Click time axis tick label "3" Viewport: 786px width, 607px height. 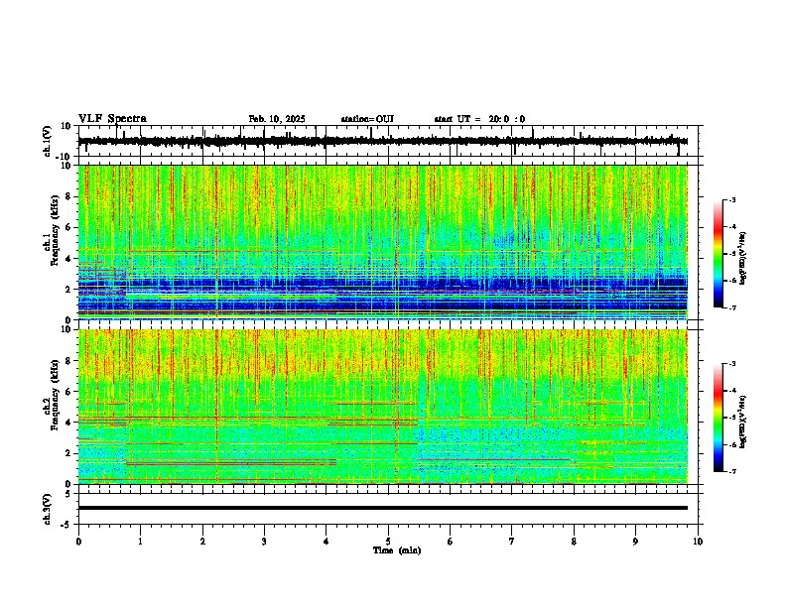click(x=264, y=542)
